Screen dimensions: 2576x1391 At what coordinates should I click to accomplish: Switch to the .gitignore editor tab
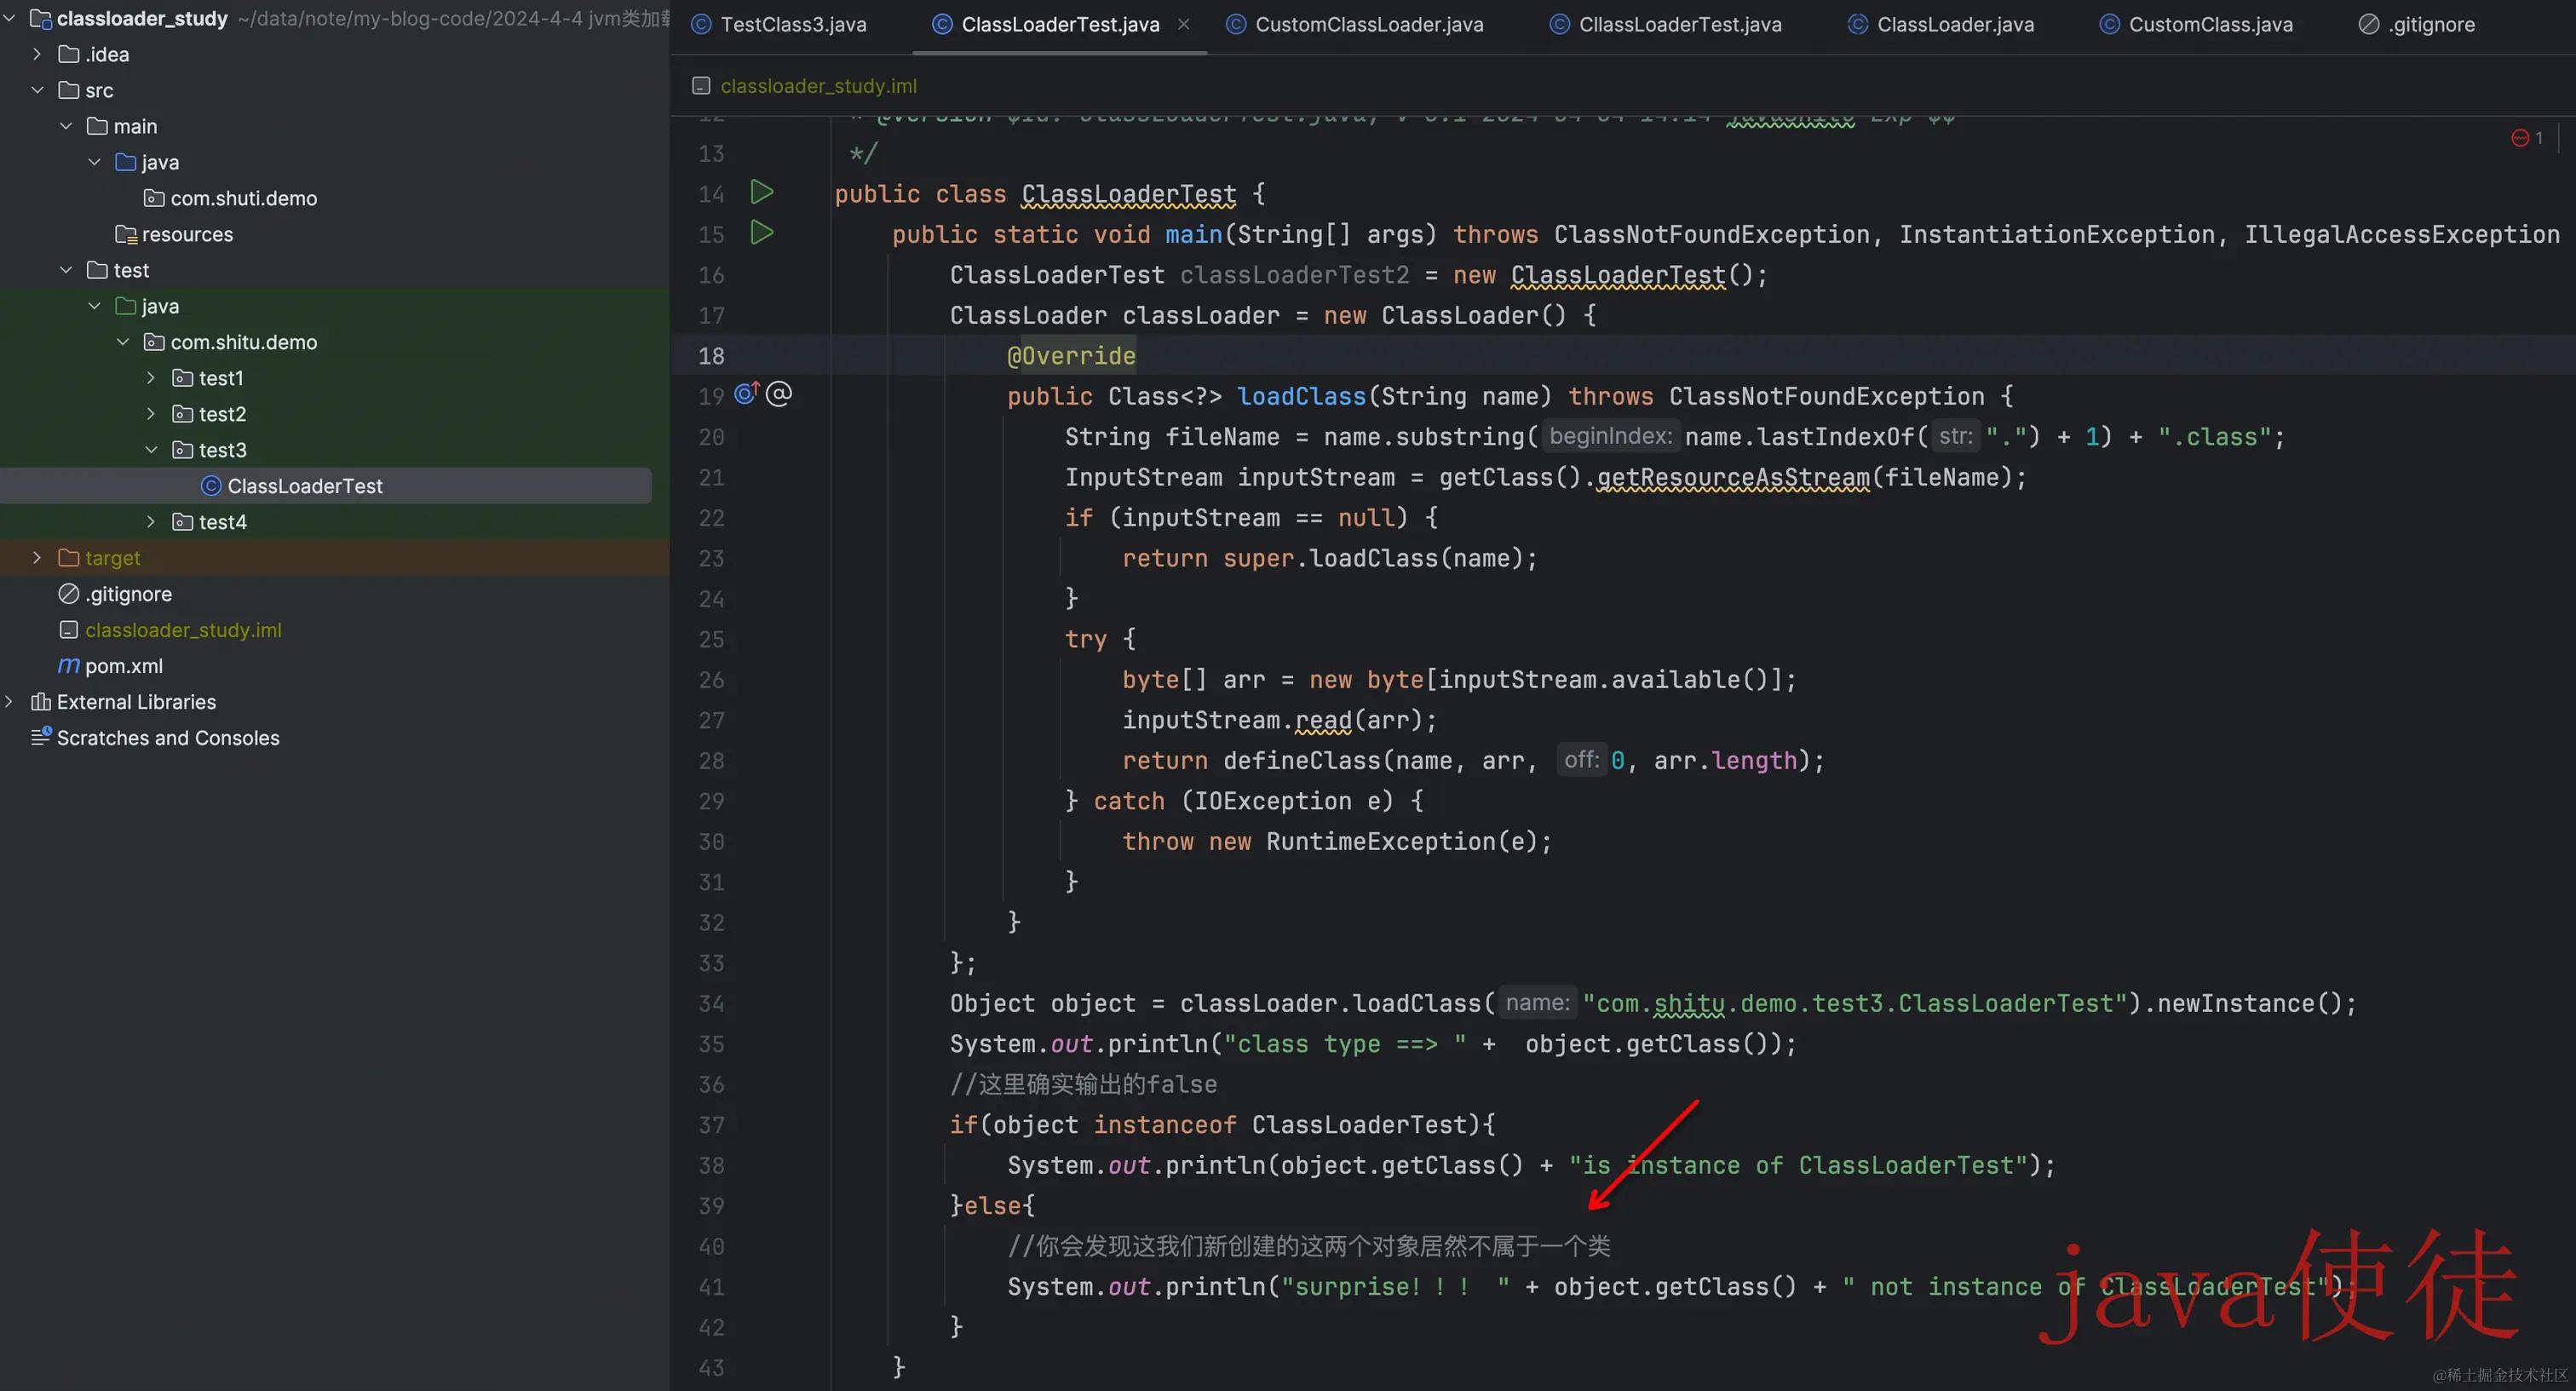click(x=2417, y=24)
